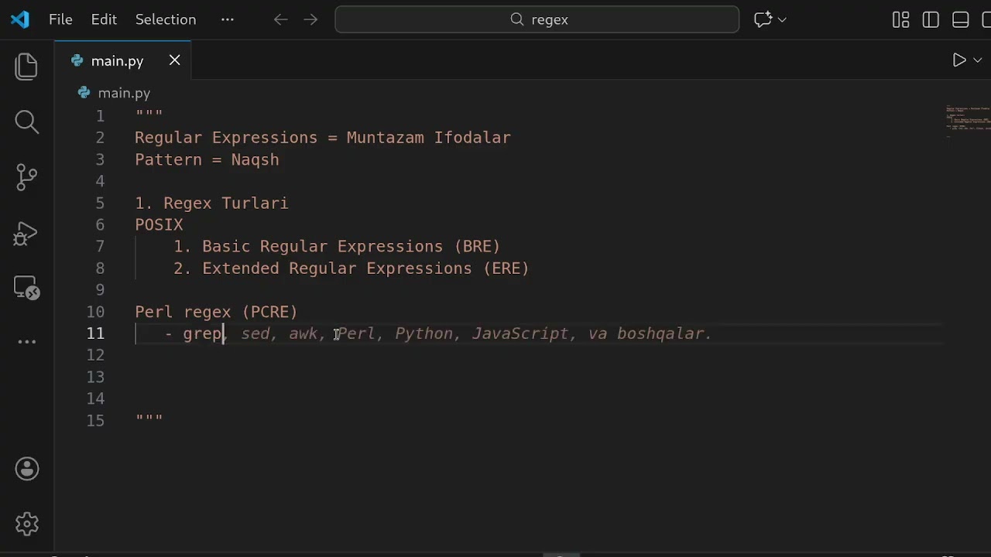Open the Manage gear settings icon

coord(27,524)
